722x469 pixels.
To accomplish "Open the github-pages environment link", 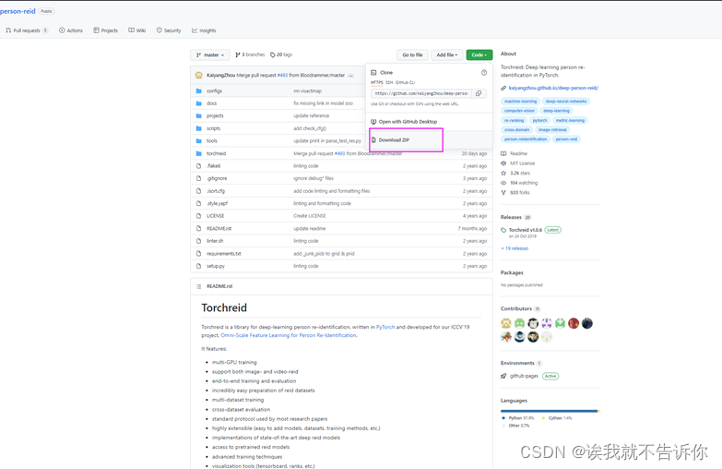I will (x=524, y=376).
